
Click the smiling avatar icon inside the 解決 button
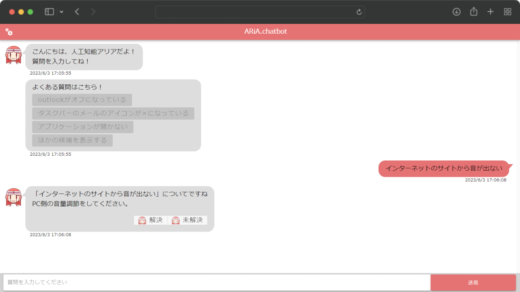pos(142,220)
